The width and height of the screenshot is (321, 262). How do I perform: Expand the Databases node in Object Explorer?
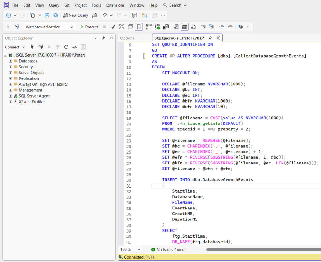click(10, 61)
